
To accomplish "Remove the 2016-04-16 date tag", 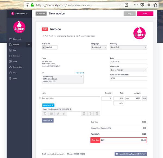I will point(52,105).
